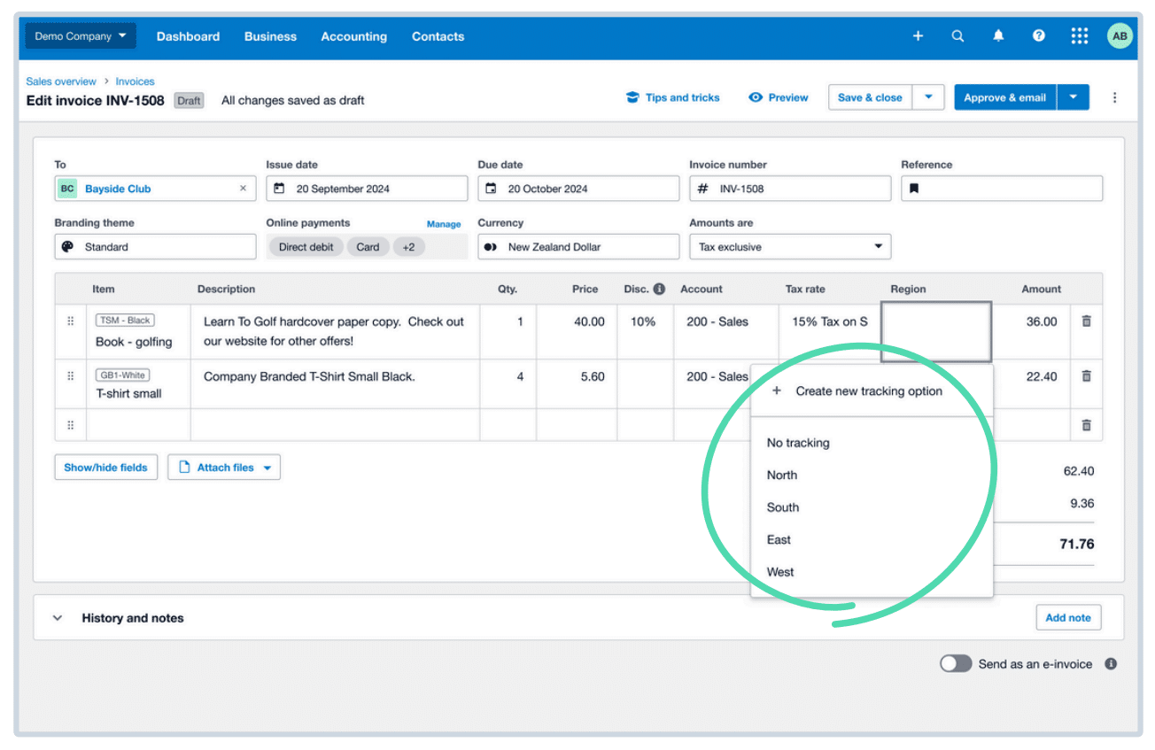Delete the T-shirt small line item
Viewport: 1155px width, 750px height.
tap(1086, 376)
